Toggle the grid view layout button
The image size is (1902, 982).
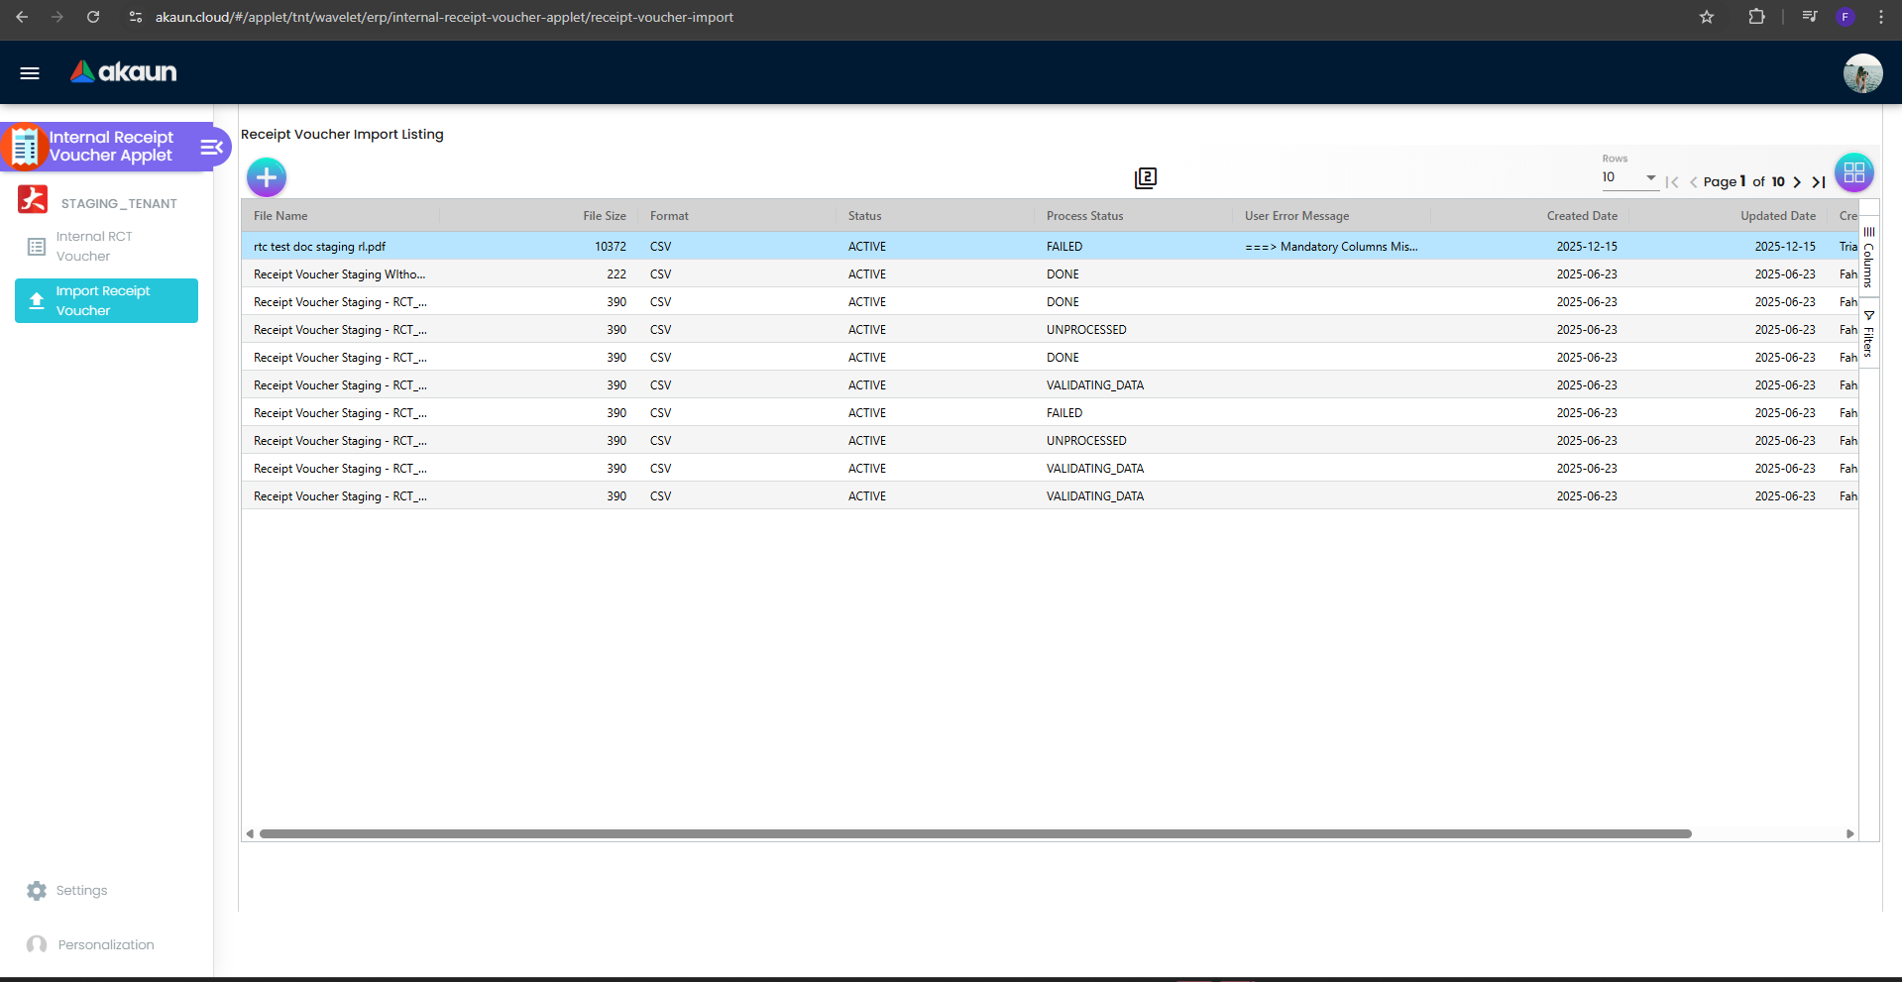[x=1853, y=171]
